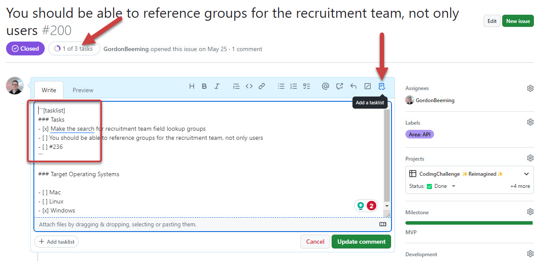543x261 pixels.
Task: Insert a numbered list
Action: coord(294,86)
